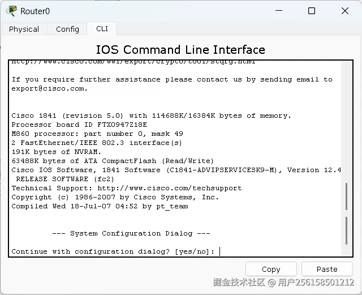Click the '191K bytes of NVRAM.' line
The height and width of the screenshot is (295, 362).
pos(57,152)
